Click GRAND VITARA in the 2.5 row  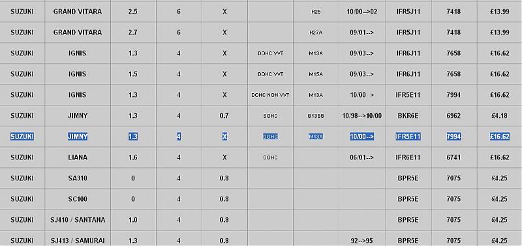[78, 12]
